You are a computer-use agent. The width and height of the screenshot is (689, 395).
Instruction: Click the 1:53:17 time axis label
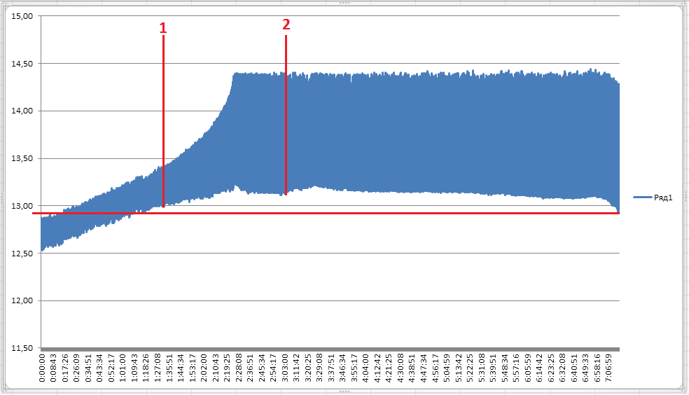pos(192,368)
